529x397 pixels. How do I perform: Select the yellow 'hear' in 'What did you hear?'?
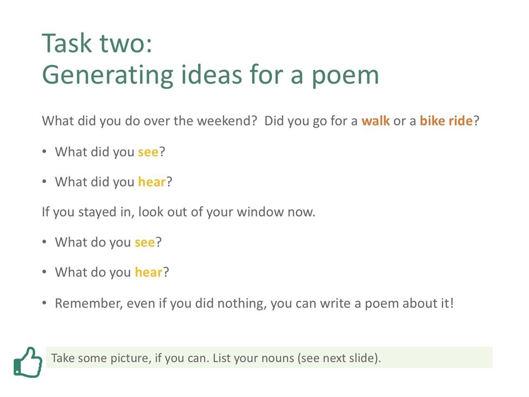(x=152, y=182)
